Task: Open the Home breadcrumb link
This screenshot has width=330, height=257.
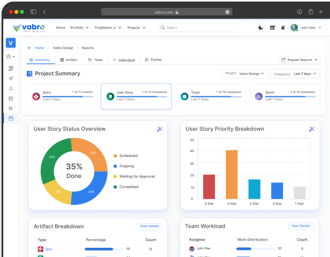Action: pyautogui.click(x=39, y=48)
